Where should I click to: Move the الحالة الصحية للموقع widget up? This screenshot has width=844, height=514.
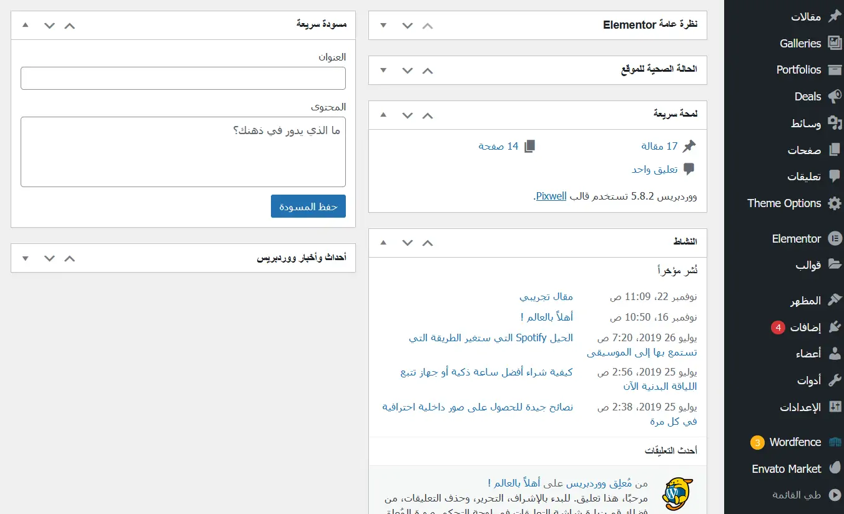coord(428,70)
